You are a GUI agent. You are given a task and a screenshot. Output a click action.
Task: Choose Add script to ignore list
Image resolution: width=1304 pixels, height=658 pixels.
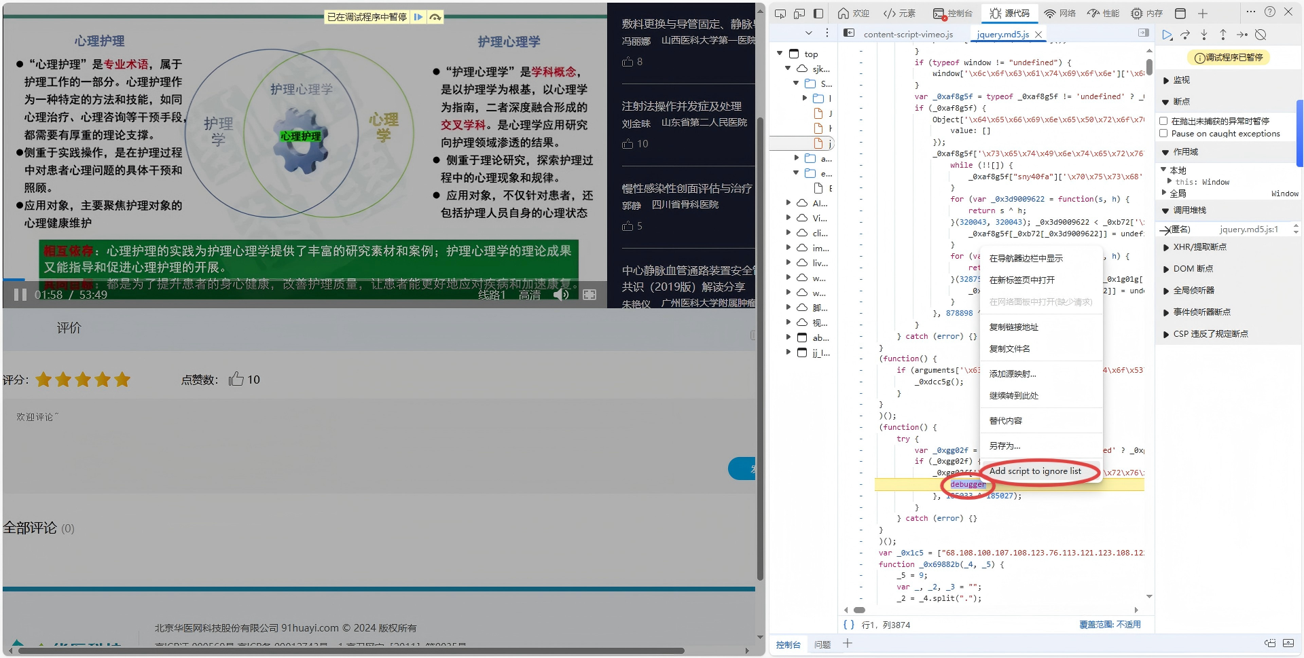1036,471
